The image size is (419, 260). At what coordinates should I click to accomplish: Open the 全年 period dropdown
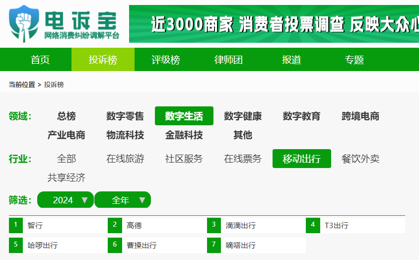(x=123, y=200)
